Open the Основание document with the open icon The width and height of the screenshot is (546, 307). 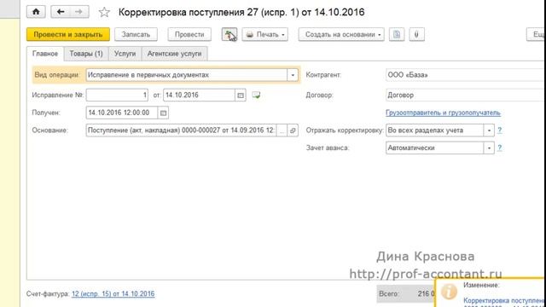(x=293, y=130)
